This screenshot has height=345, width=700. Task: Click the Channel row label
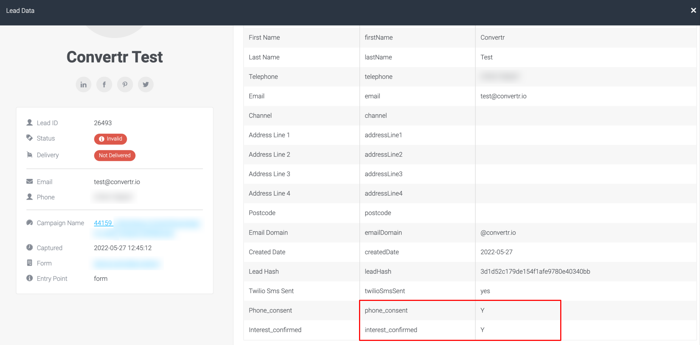(260, 116)
